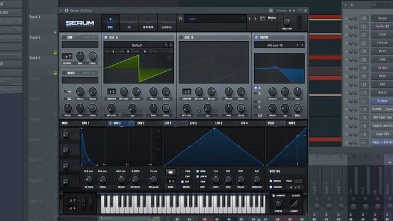Select next filter type arrow
The image size is (393, 221).
point(302,45)
